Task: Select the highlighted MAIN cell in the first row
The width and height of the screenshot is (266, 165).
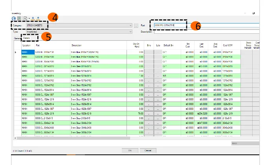Action: (28, 52)
